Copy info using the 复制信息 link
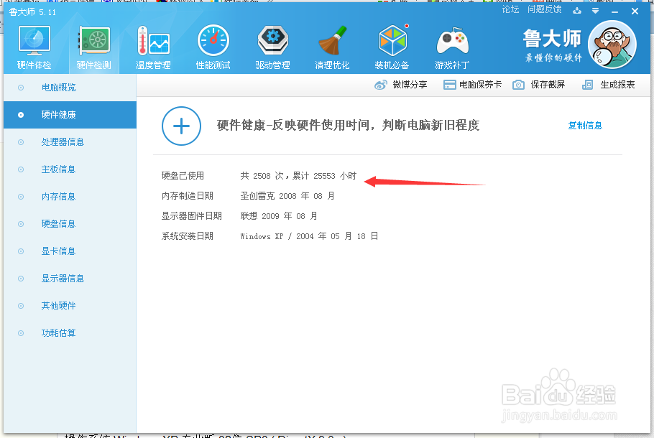 584,125
